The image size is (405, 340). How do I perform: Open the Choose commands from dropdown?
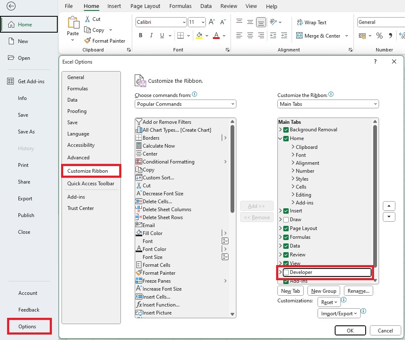185,104
